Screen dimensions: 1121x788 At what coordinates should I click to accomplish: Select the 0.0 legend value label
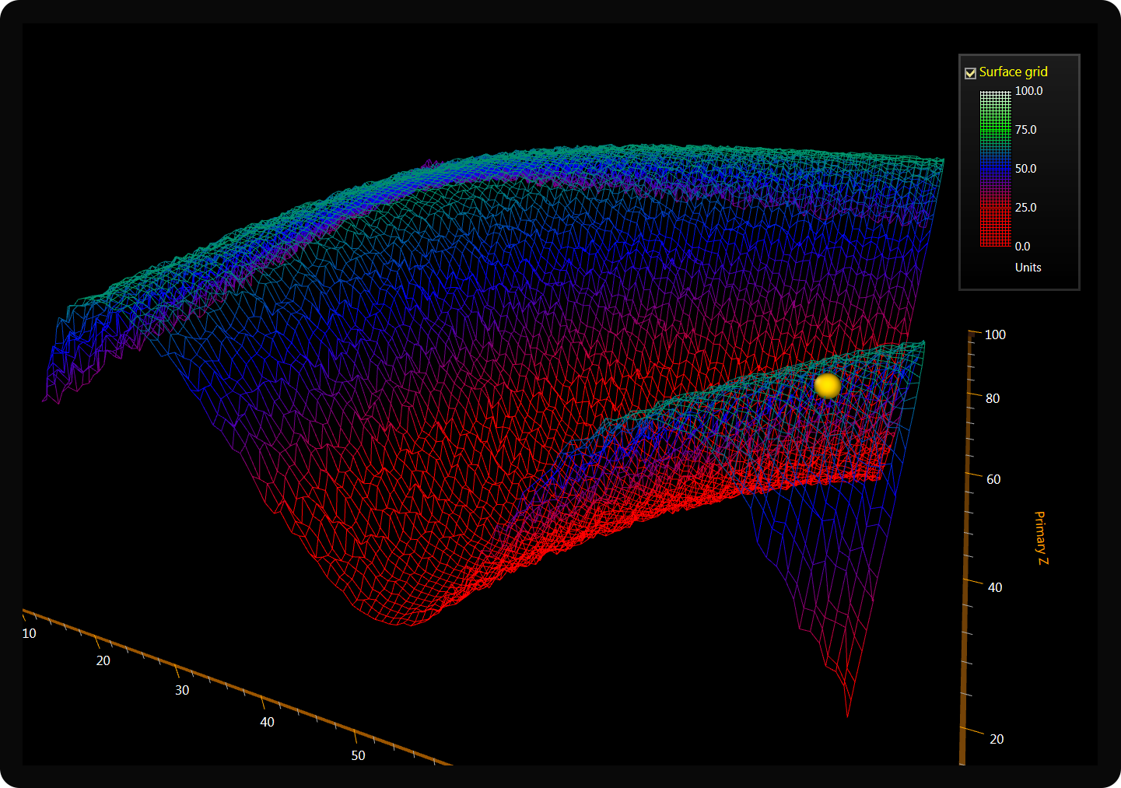click(x=1022, y=247)
